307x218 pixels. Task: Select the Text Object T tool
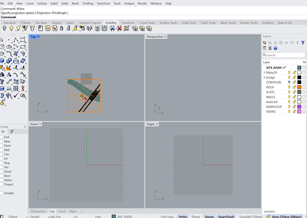pos(2,82)
